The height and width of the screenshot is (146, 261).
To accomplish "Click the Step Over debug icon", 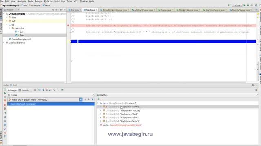I will [40, 90].
